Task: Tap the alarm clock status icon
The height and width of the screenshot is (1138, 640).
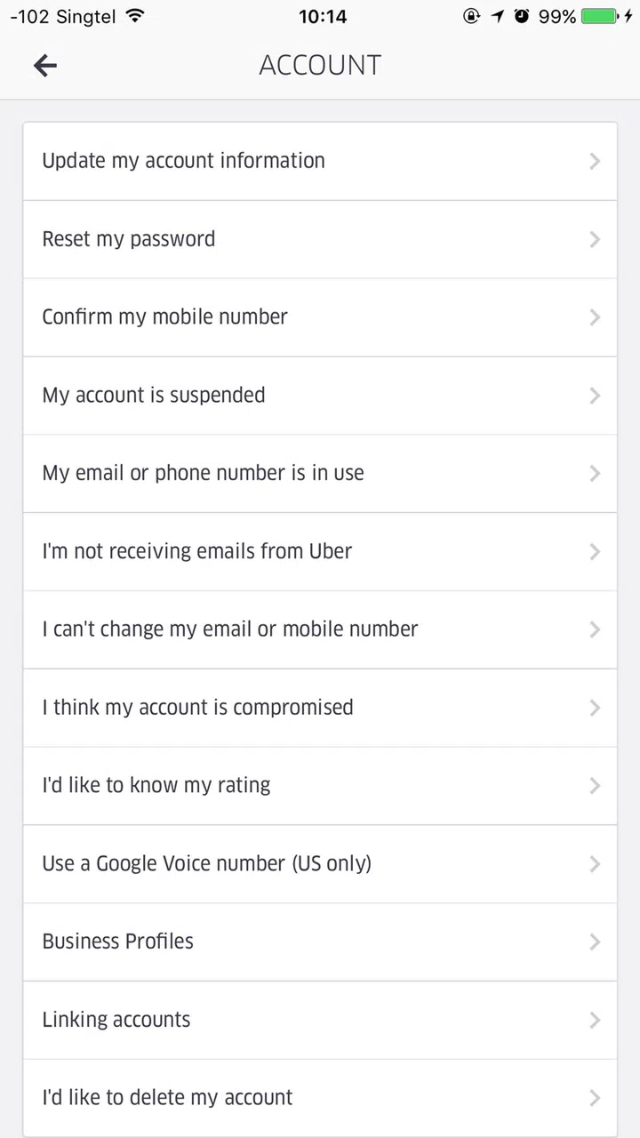Action: (522, 16)
